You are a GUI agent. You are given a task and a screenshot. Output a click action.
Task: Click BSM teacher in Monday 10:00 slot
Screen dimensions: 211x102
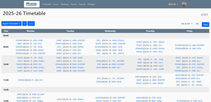35,64
